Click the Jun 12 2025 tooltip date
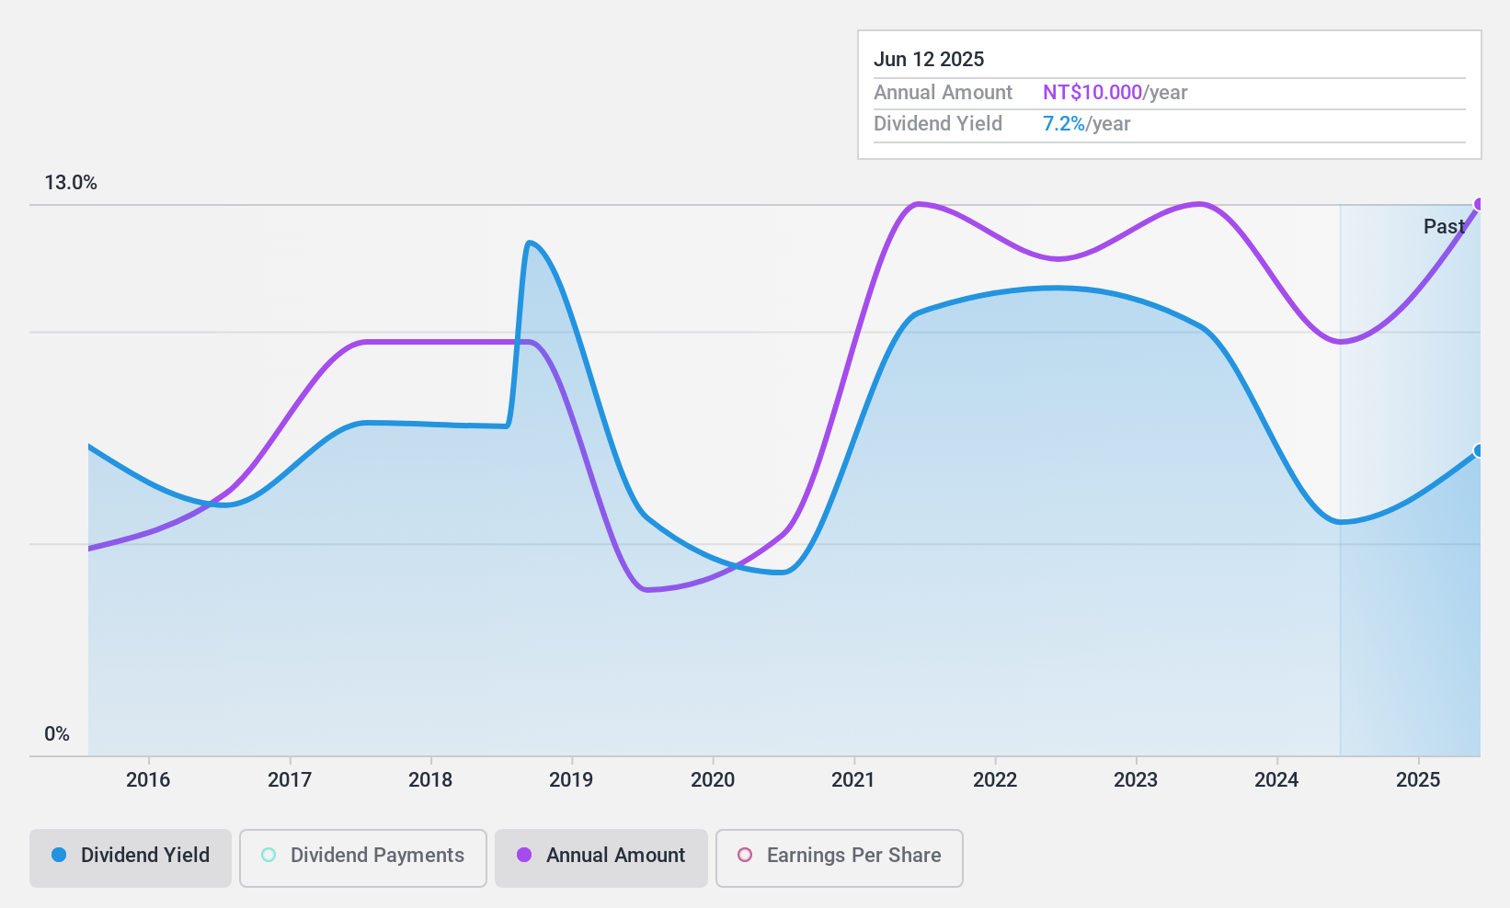Image resolution: width=1510 pixels, height=908 pixels. 929,60
